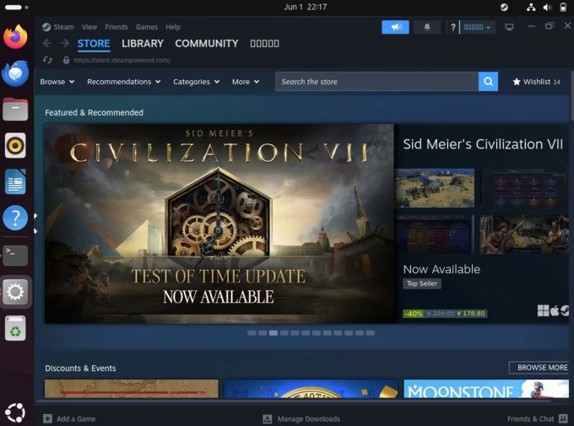Open the account name dropdown
The width and height of the screenshot is (574, 426).
[477, 27]
